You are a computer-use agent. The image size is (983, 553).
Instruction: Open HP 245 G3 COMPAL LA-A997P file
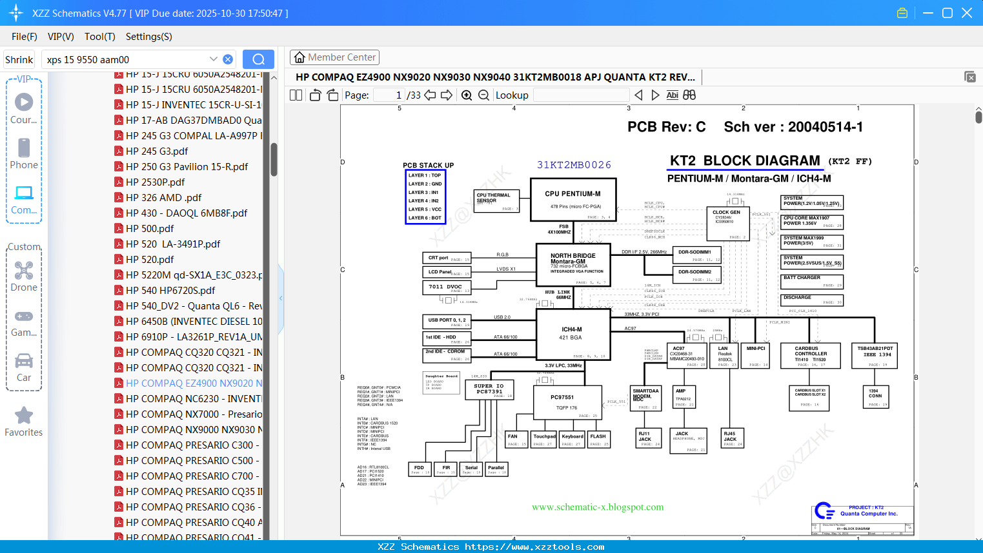click(188, 135)
